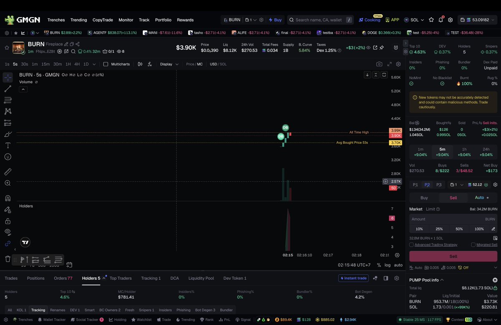Click the token search box
Image resolution: width=501 pixels, height=325 pixels.
click(321, 20)
